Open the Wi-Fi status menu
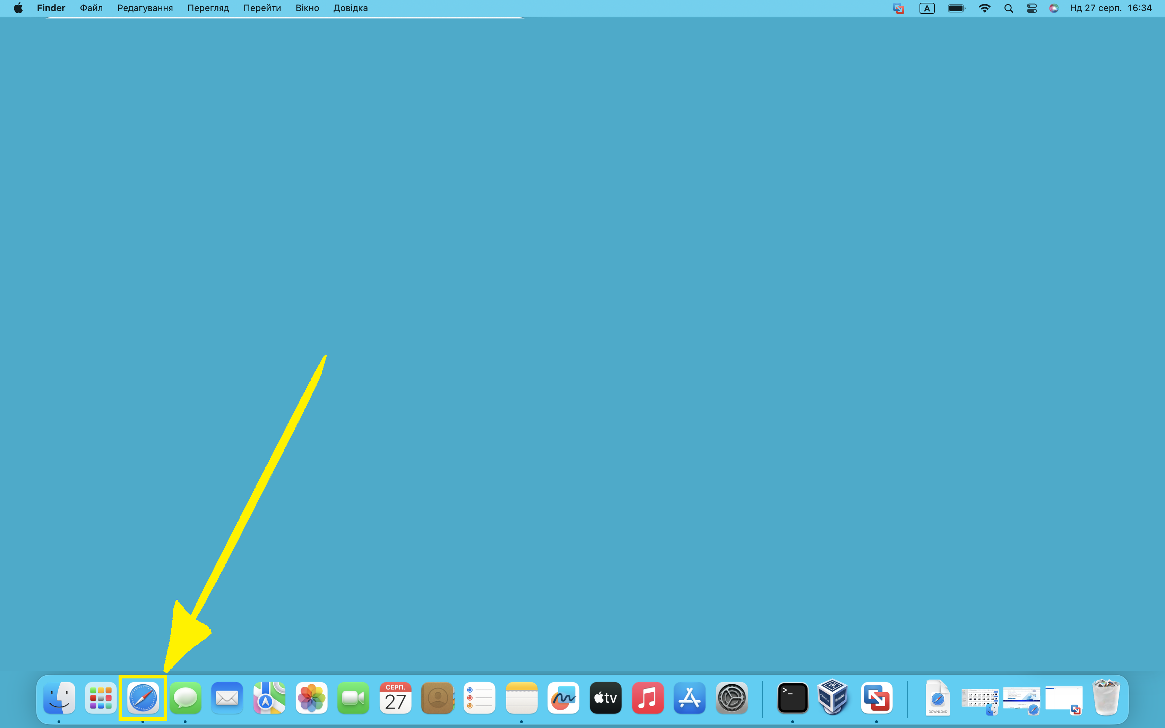Image resolution: width=1165 pixels, height=728 pixels. coord(984,8)
